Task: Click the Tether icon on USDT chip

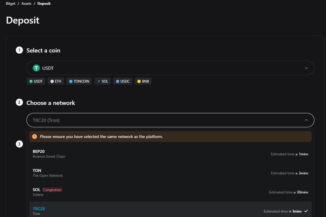Action: point(31,81)
